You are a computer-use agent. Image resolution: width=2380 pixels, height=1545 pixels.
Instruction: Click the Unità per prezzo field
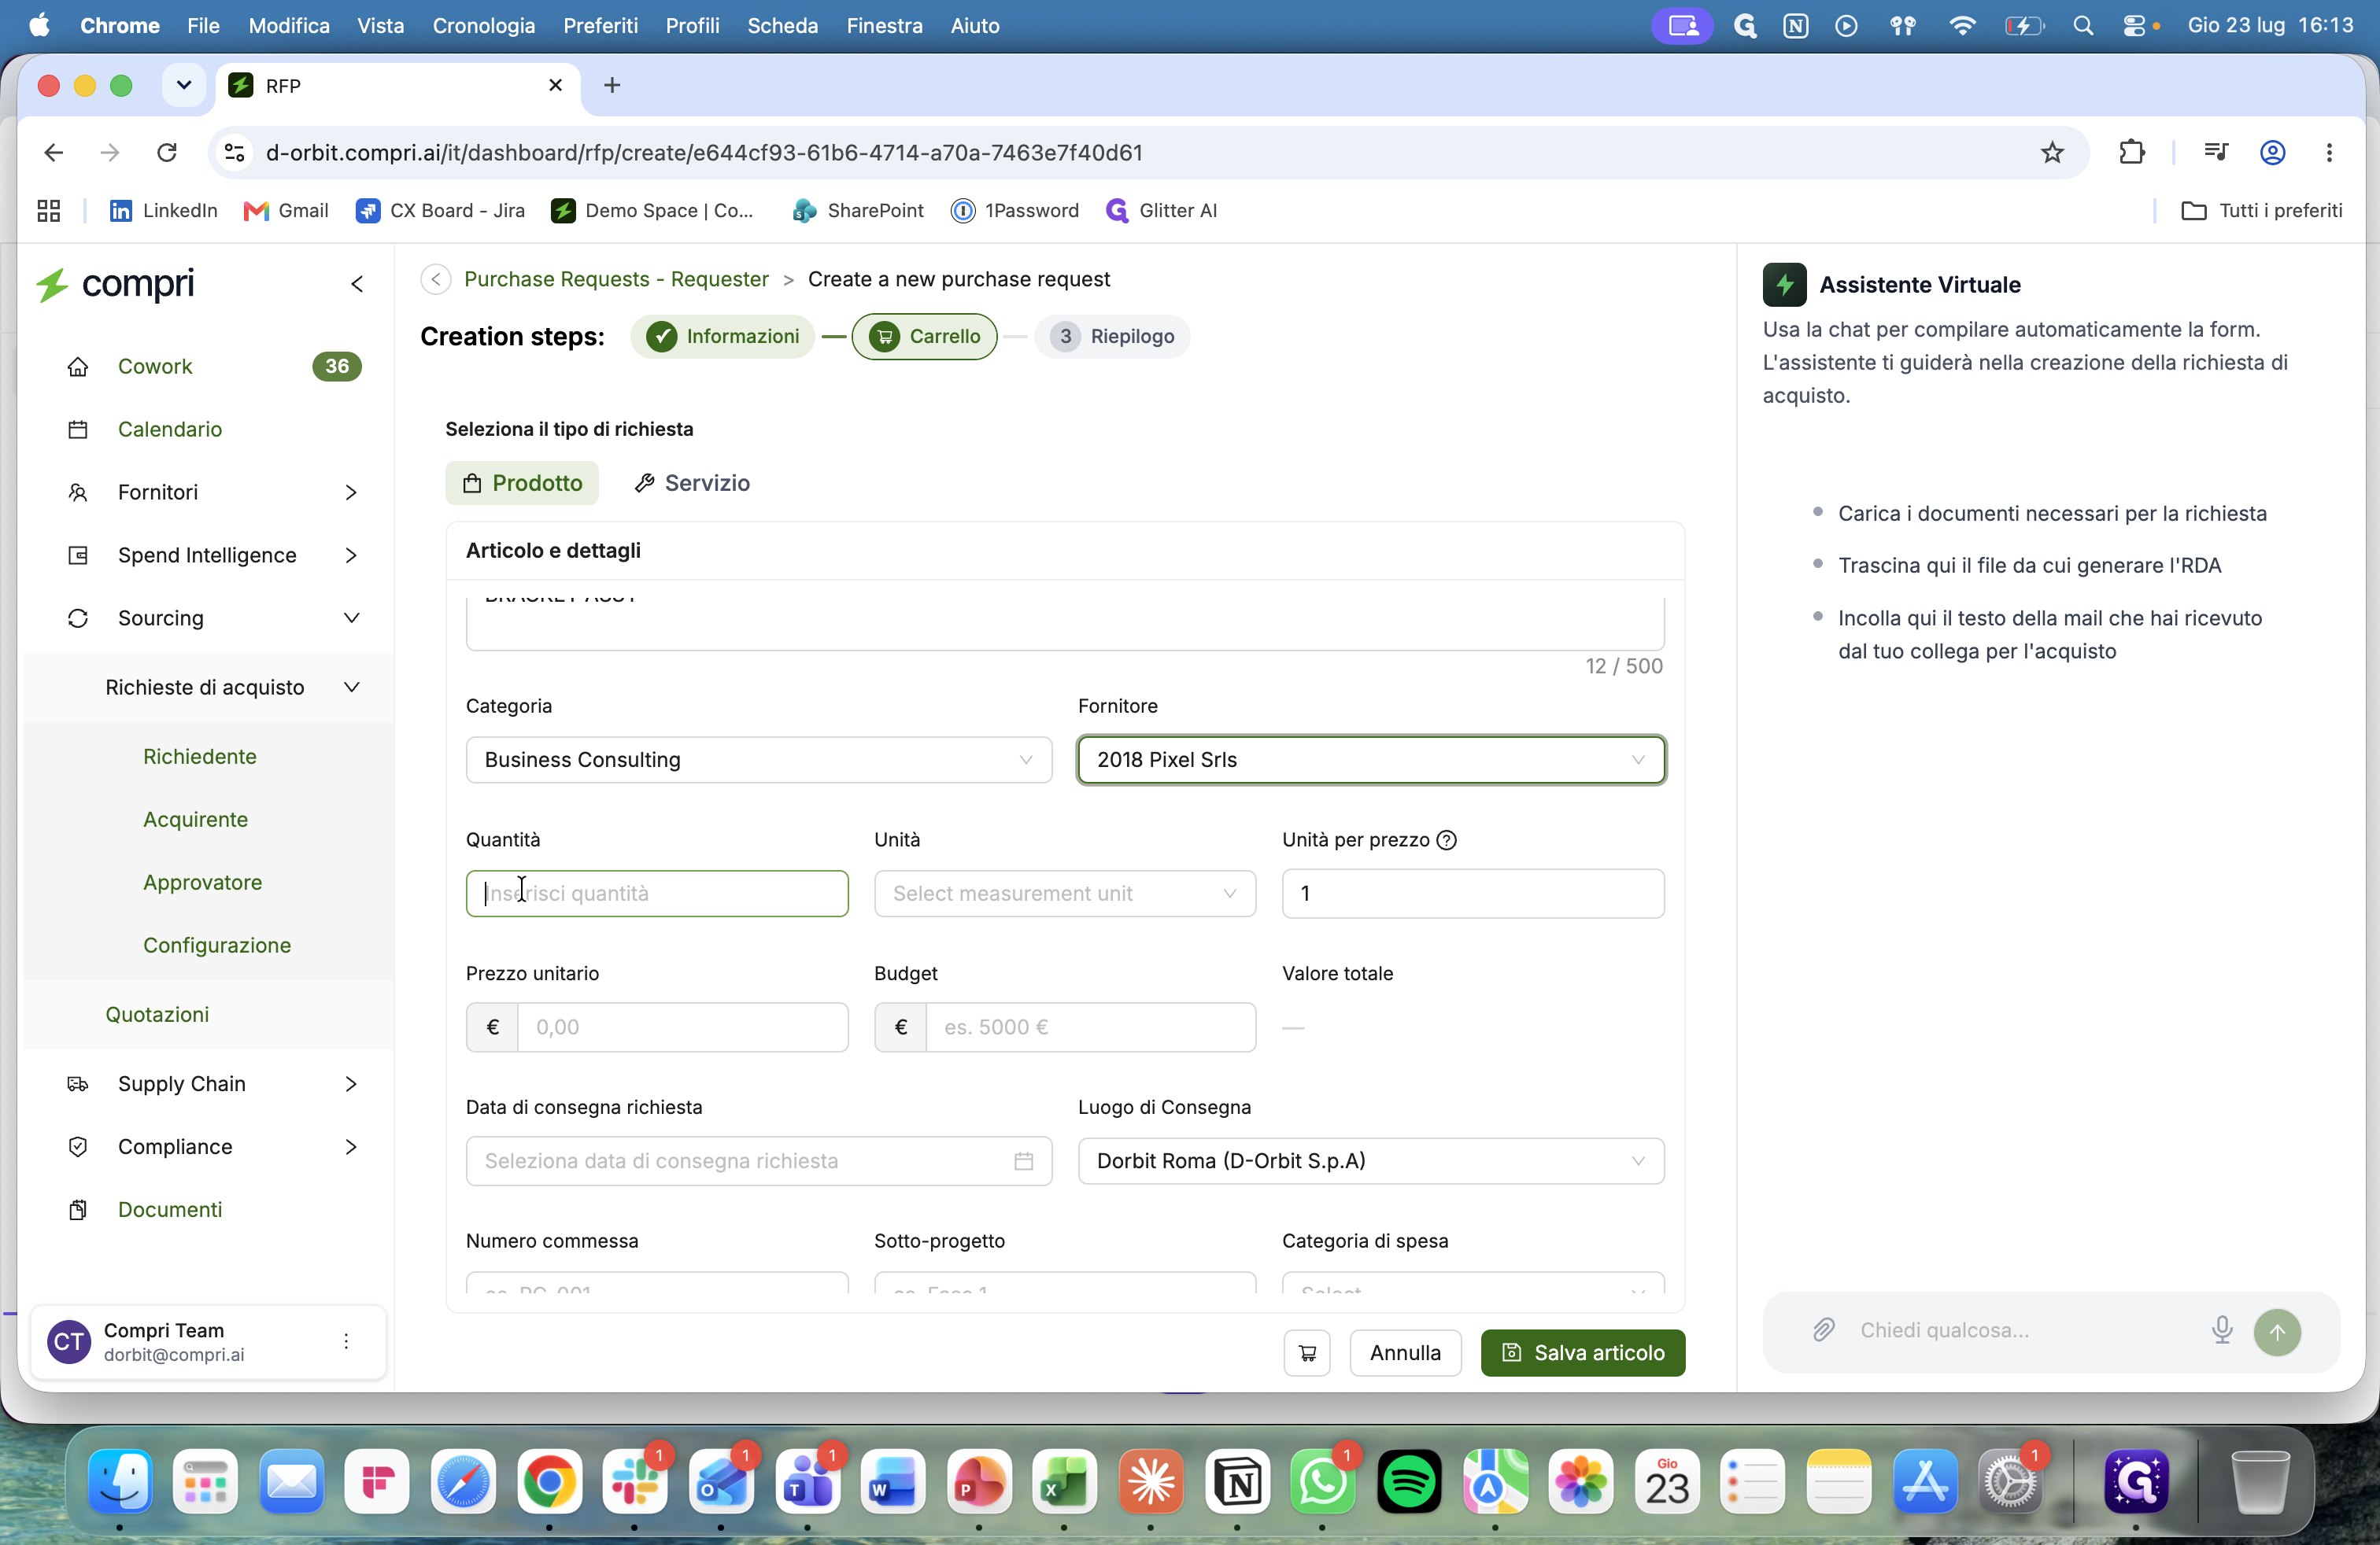1473,894
